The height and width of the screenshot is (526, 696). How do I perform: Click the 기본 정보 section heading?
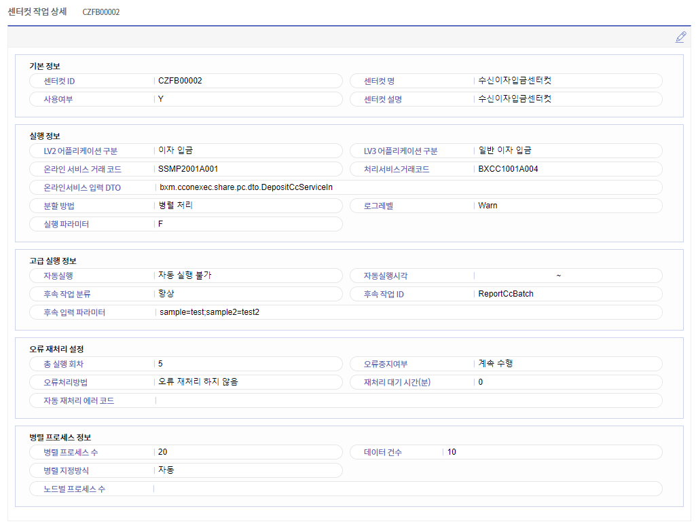click(x=44, y=66)
